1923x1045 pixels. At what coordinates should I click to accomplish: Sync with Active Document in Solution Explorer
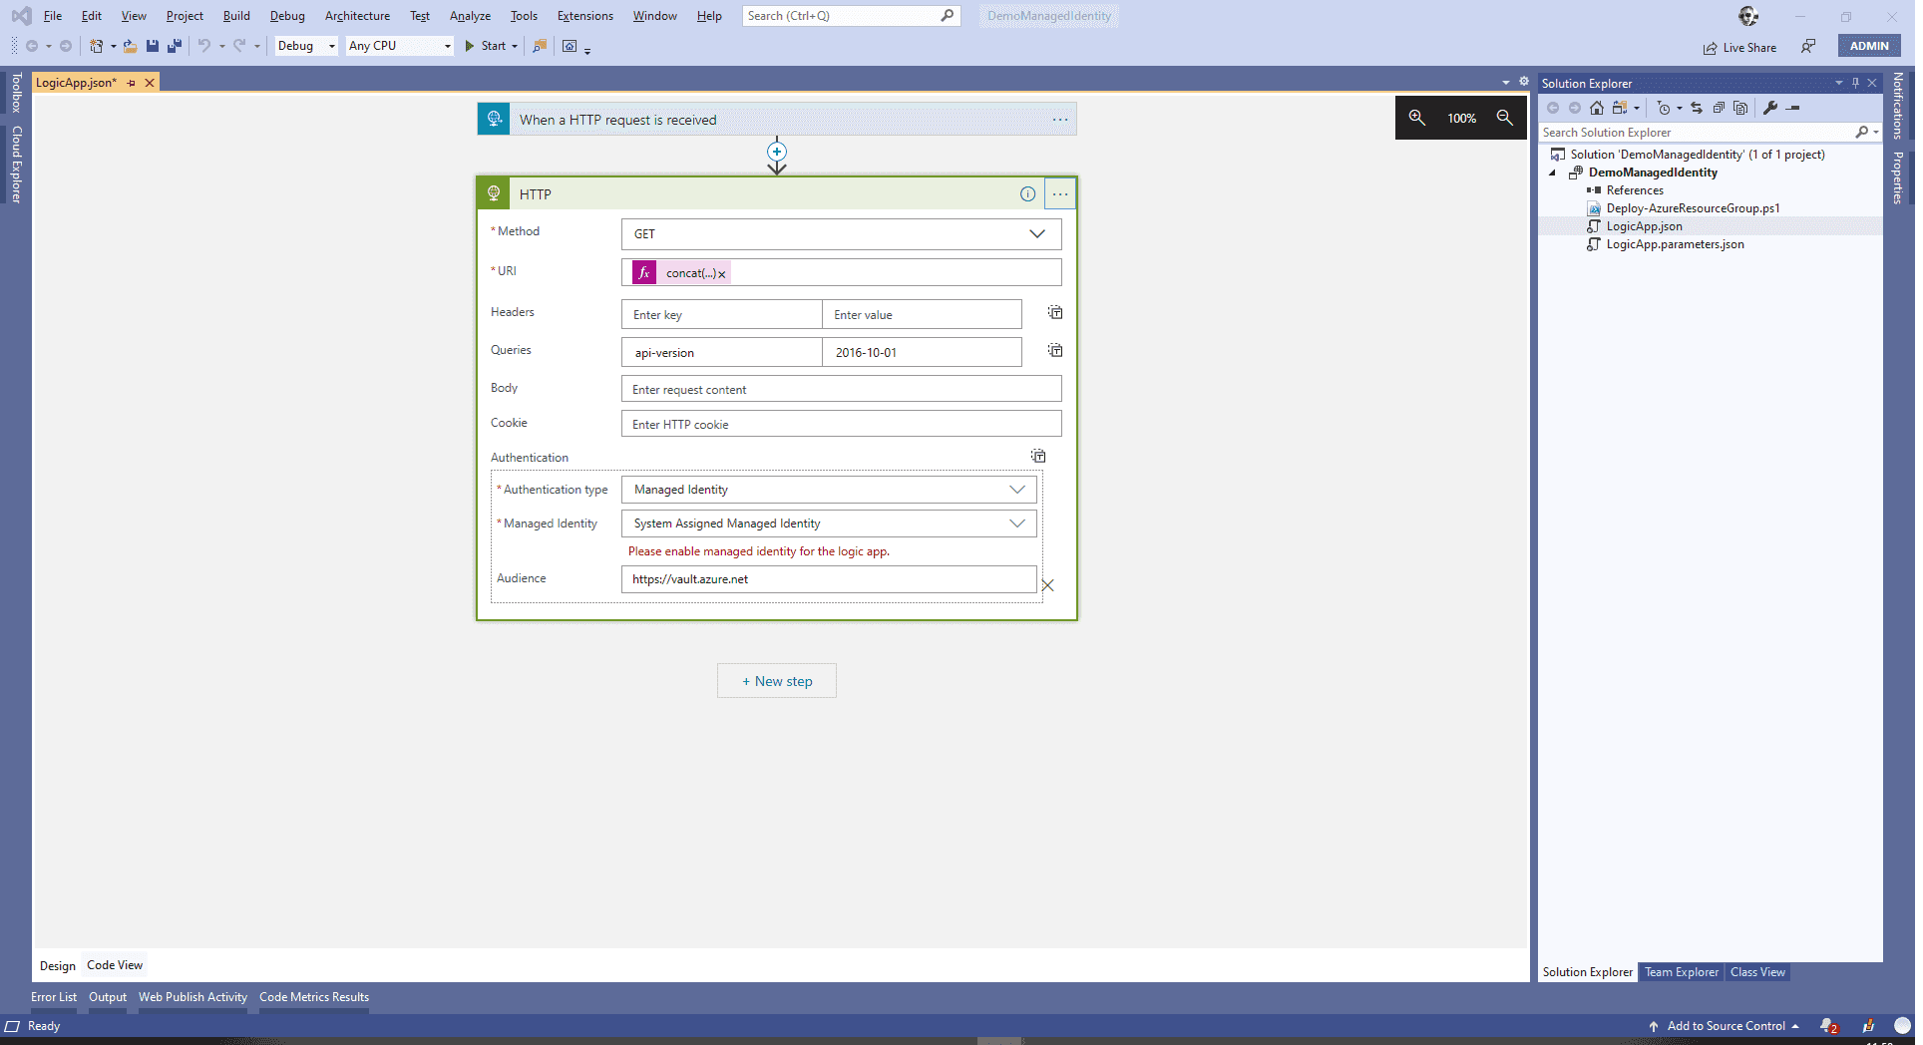[1697, 108]
